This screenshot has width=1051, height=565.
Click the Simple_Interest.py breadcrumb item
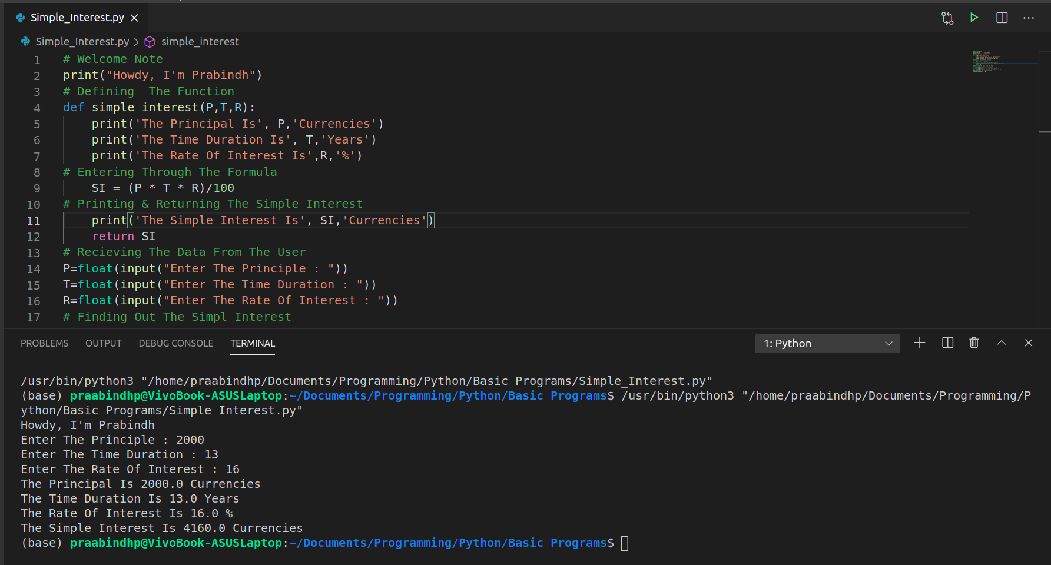coord(82,42)
